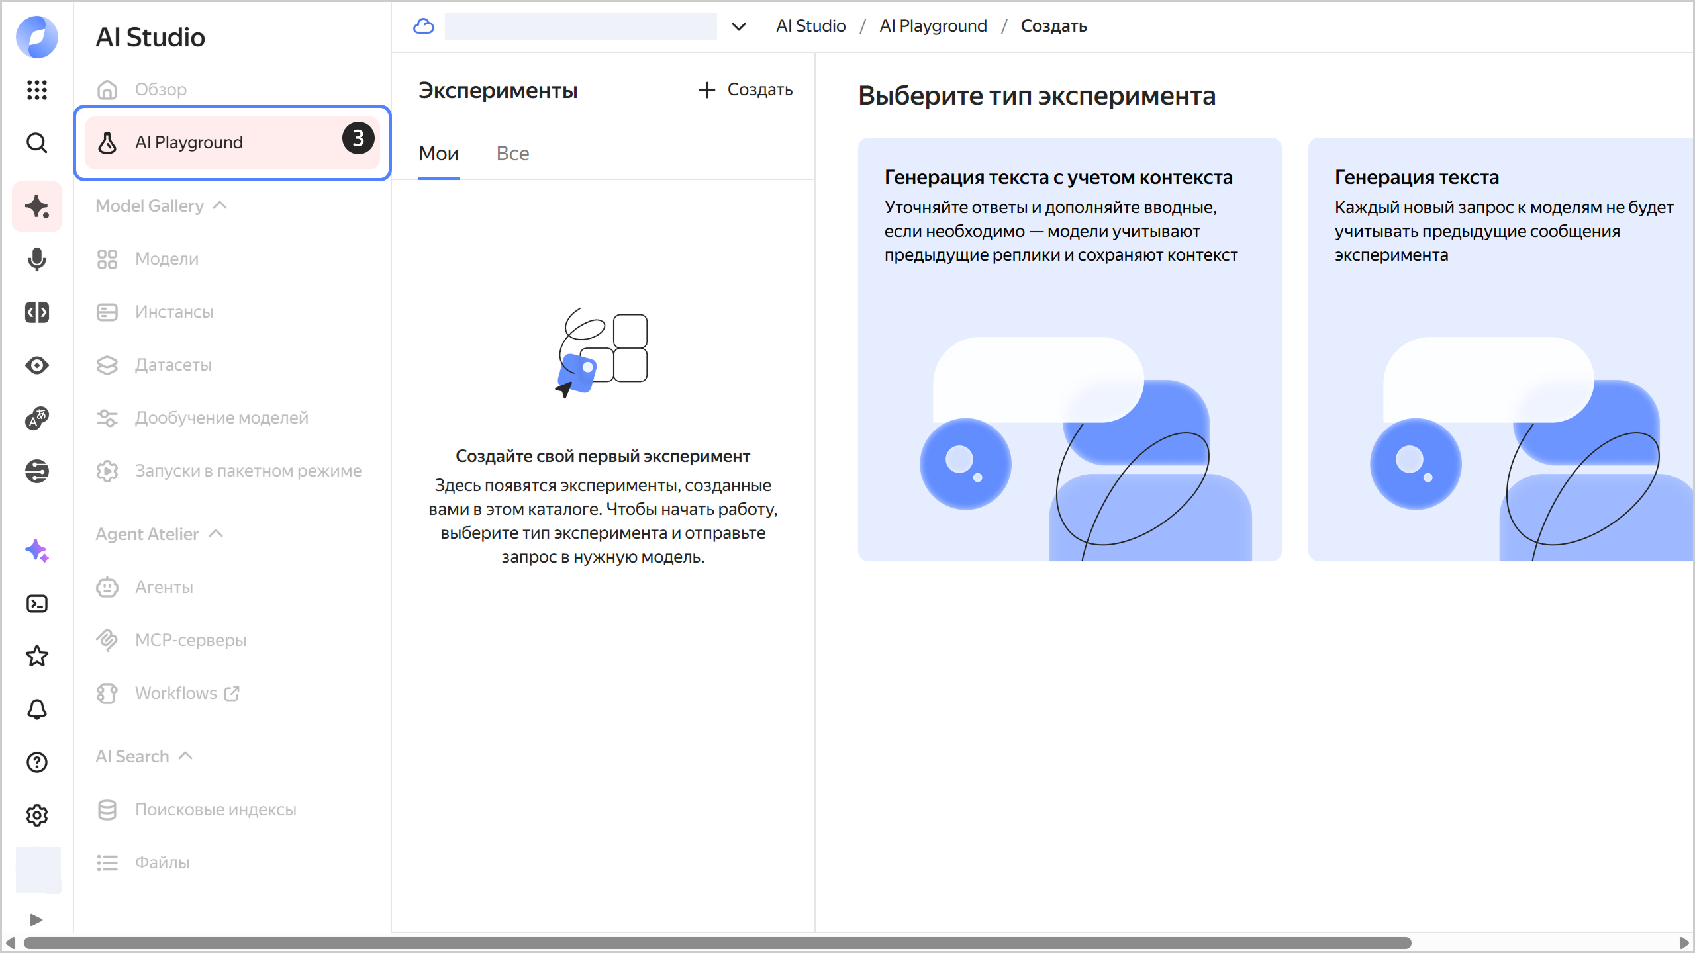
Task: Open the all services grid icon
Action: click(x=37, y=90)
